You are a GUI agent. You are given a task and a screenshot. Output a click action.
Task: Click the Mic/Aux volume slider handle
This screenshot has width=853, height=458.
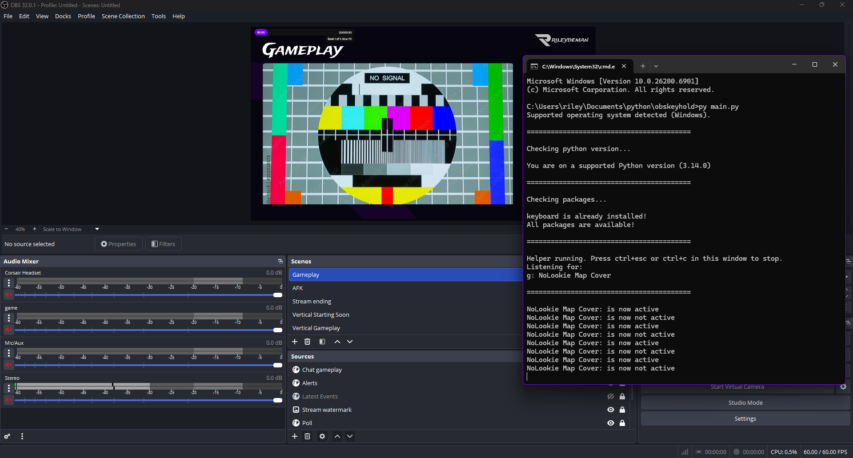[x=278, y=365]
